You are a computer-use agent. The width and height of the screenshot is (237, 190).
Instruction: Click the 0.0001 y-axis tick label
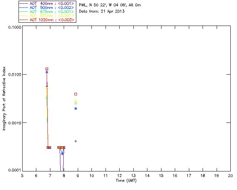coord(15,170)
